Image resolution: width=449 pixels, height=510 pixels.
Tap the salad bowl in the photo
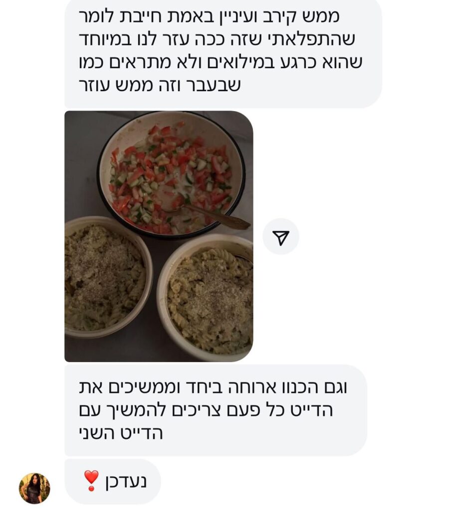[172, 174]
